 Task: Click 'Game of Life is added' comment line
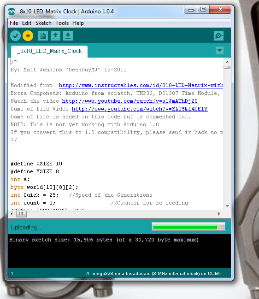click(100, 117)
